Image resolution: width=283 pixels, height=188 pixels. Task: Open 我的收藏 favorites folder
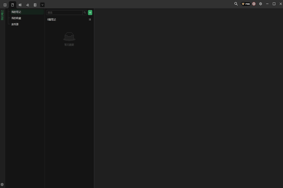(x=16, y=18)
